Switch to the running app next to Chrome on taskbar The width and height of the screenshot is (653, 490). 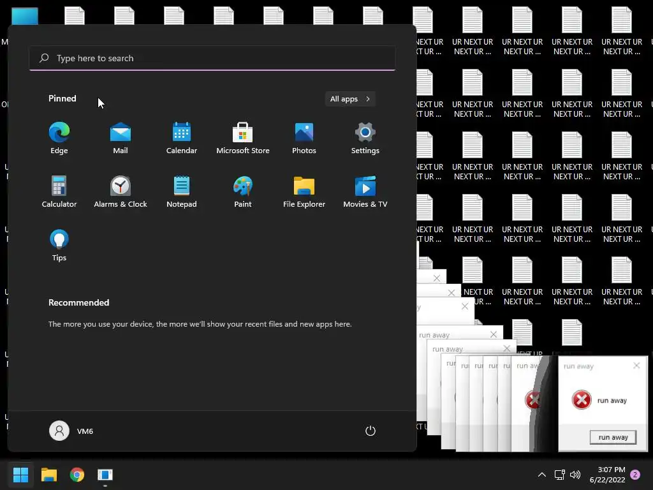tap(105, 475)
